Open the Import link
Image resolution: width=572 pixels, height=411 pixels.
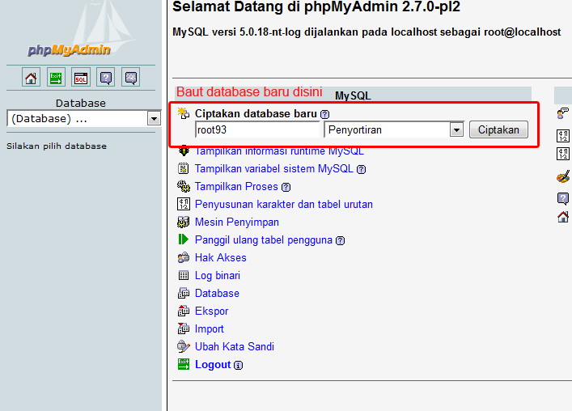coord(210,329)
